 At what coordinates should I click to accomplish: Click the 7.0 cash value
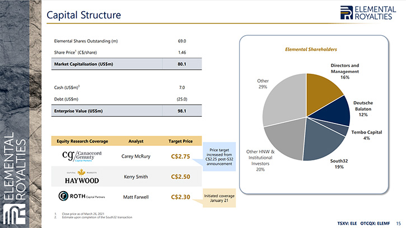182,88
